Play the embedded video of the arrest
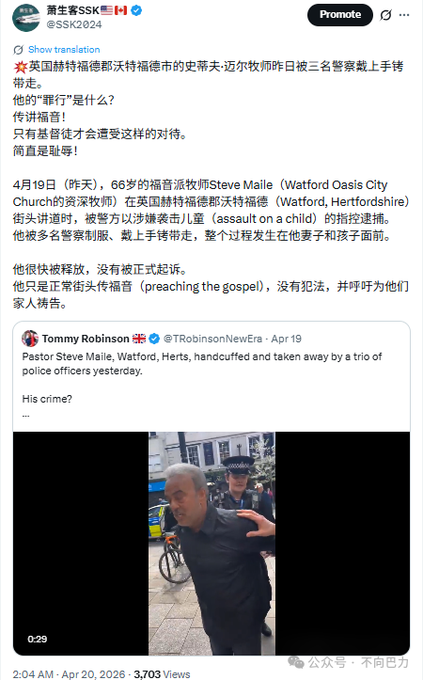This screenshot has height=680, width=423. (211, 544)
